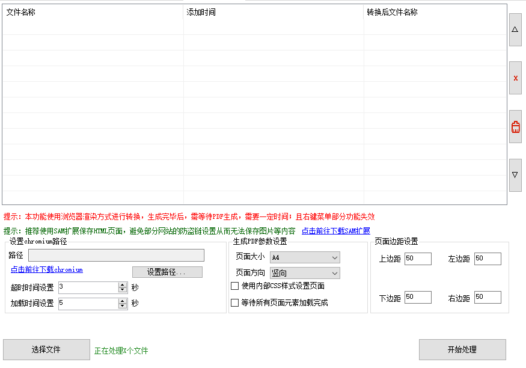526x368 pixels.
Task: Edit the 左边距 left margin value
Action: (x=487, y=259)
